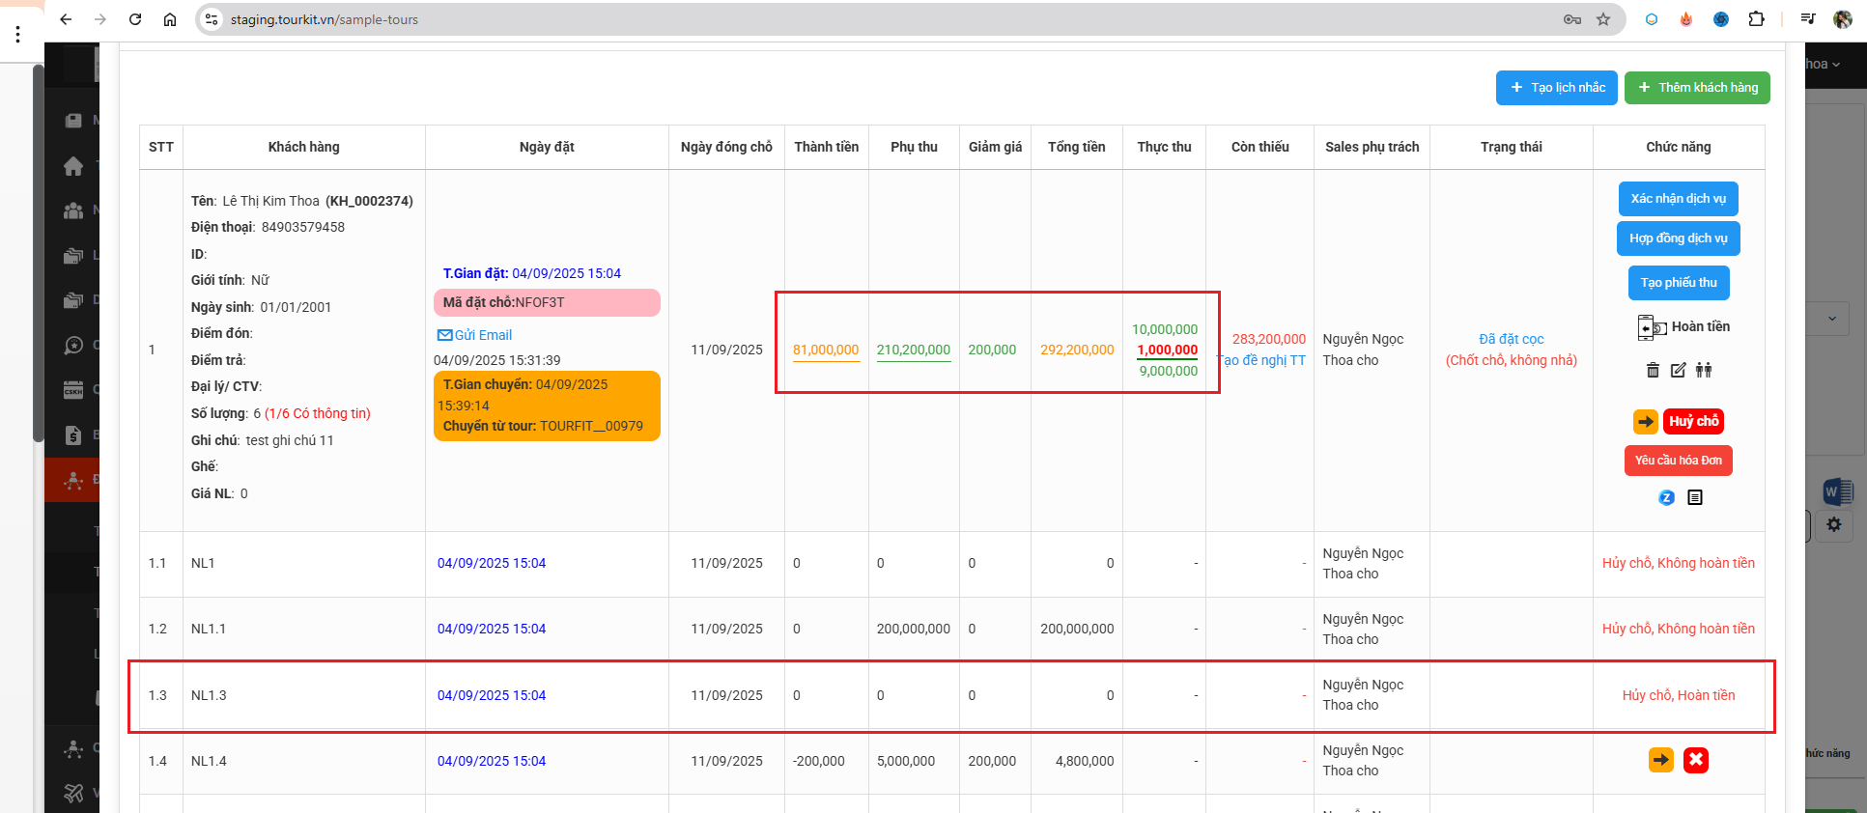
Task: Click the orange transfer arrow next to Huỷ chỗ
Action: point(1646,421)
